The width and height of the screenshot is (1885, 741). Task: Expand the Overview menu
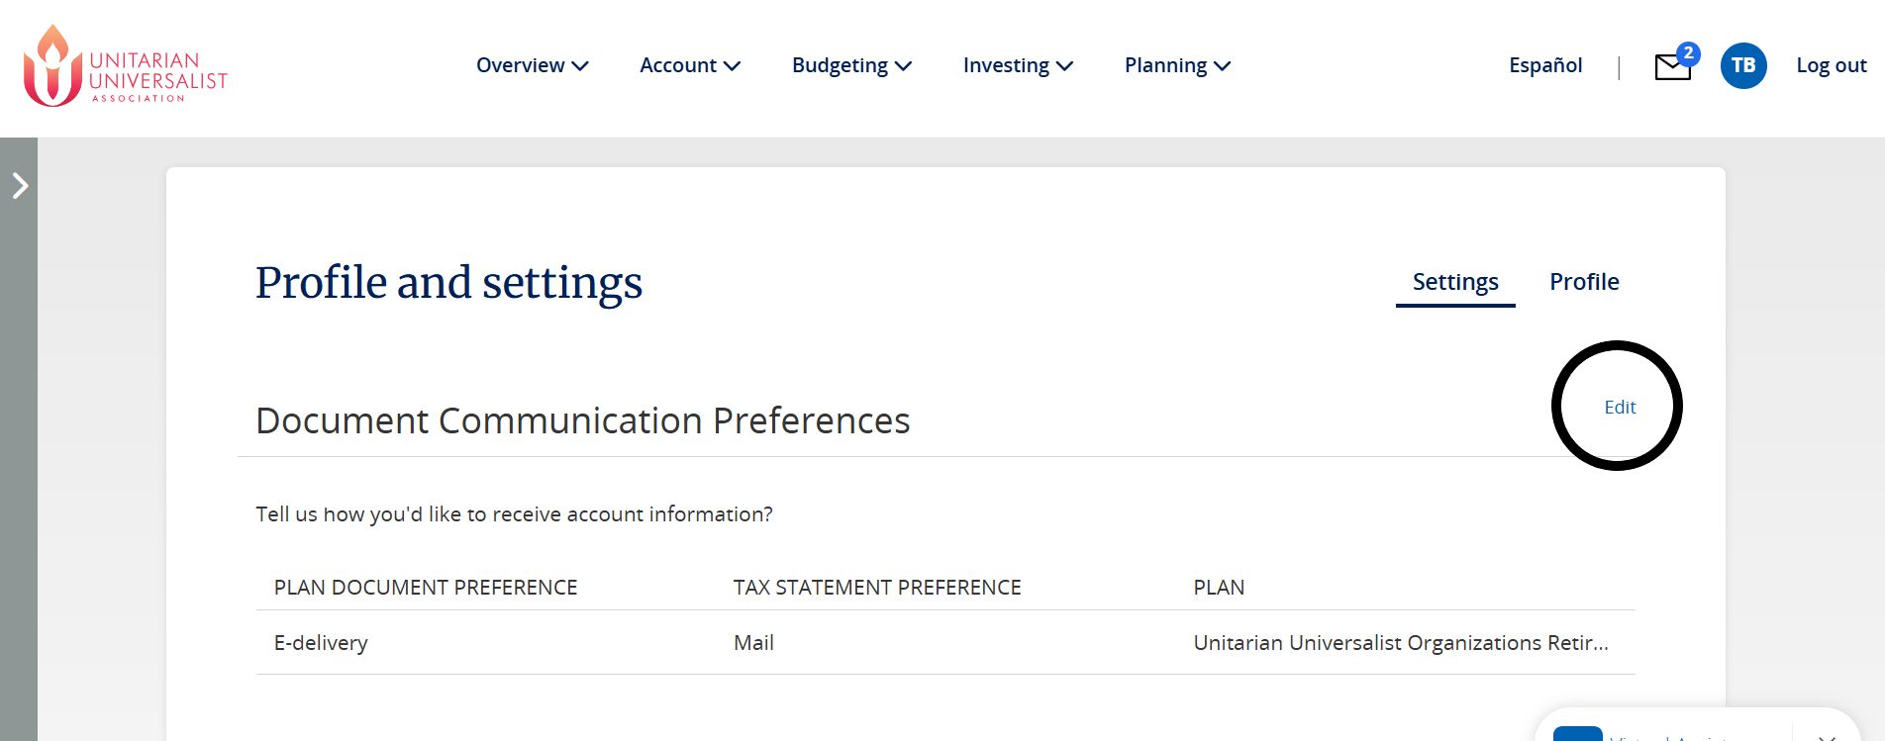coord(532,66)
